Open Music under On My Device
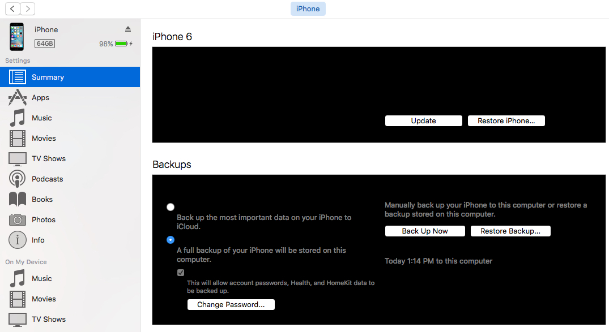Image resolution: width=609 pixels, height=332 pixels. pos(70,278)
